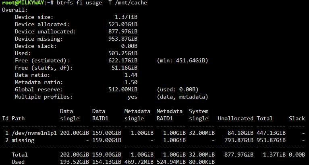Select Device allocated value 523.03GiB
Screen dimensions: 309x165
coord(123,25)
